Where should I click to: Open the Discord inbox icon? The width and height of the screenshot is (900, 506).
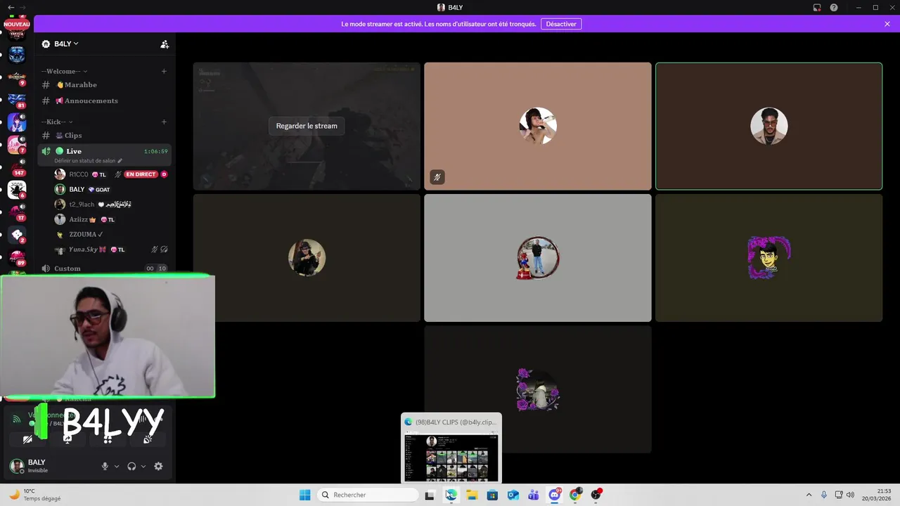coord(817,8)
